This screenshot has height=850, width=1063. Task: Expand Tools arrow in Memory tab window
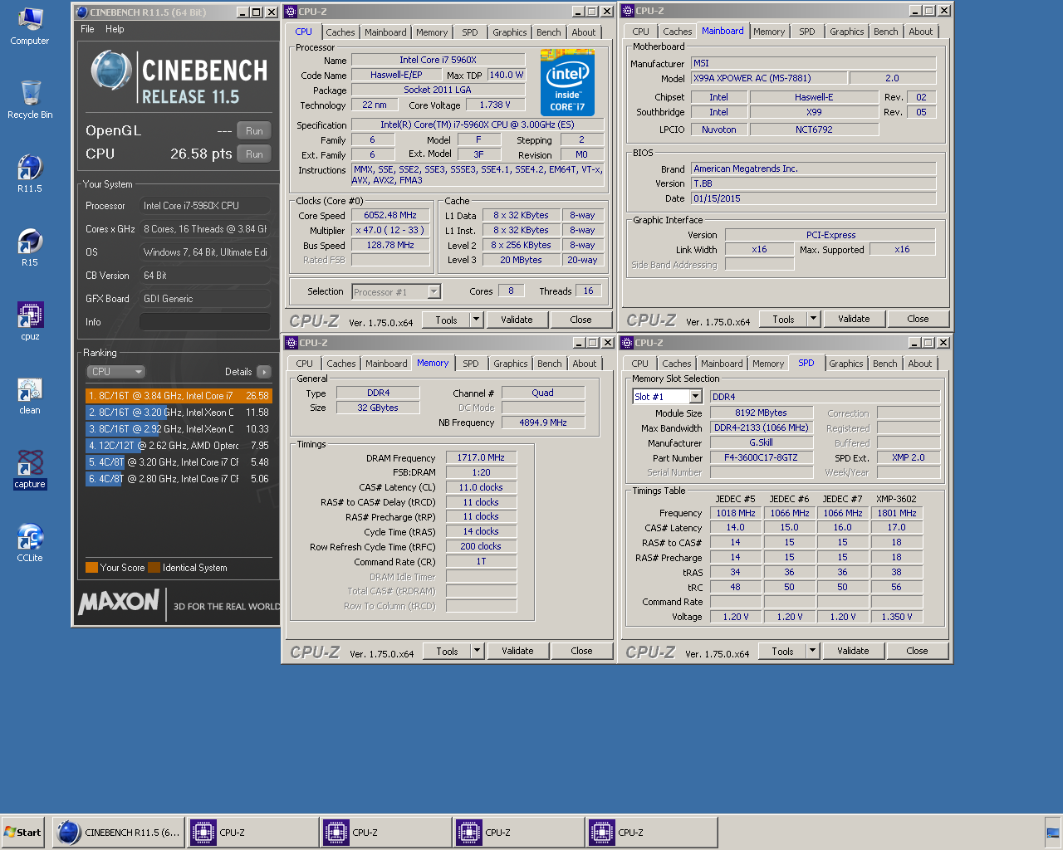[x=477, y=651]
